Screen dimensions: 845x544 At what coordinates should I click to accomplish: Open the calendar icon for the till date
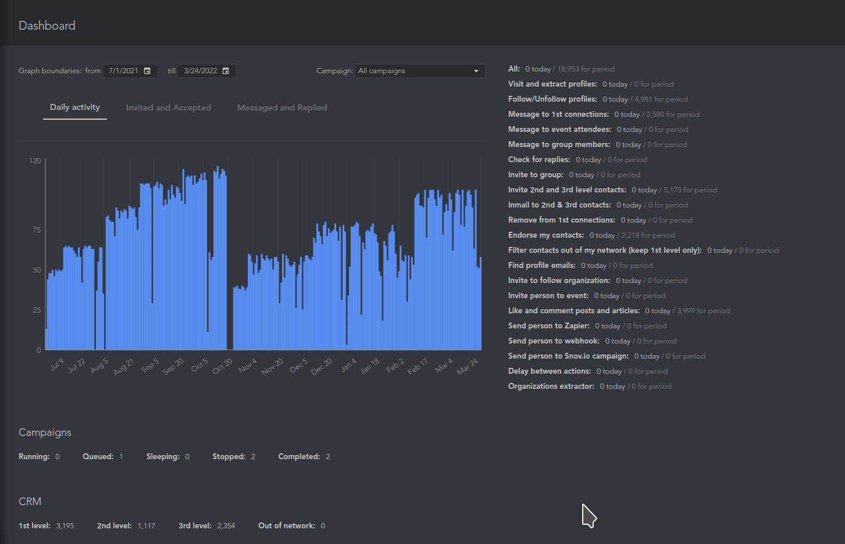[x=226, y=71]
